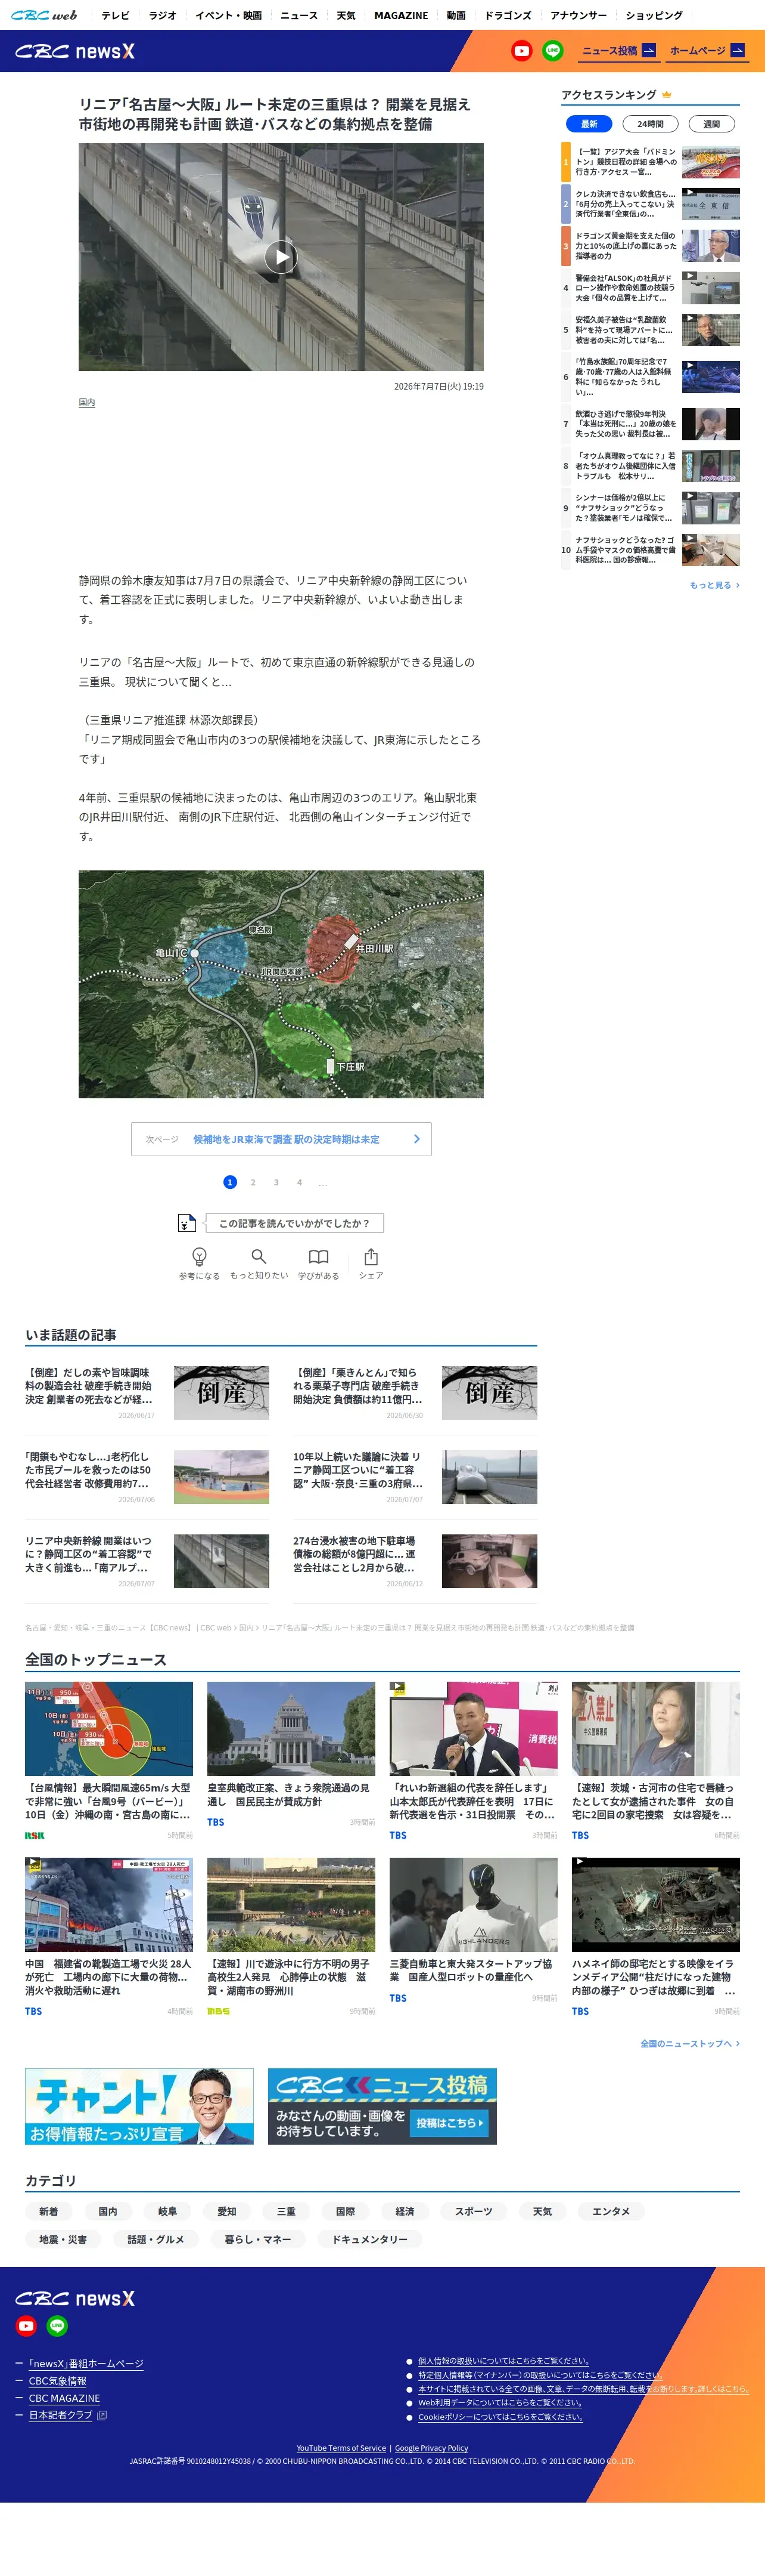Click the 国内 tag under the video
This screenshot has width=765, height=2576.
(x=87, y=402)
